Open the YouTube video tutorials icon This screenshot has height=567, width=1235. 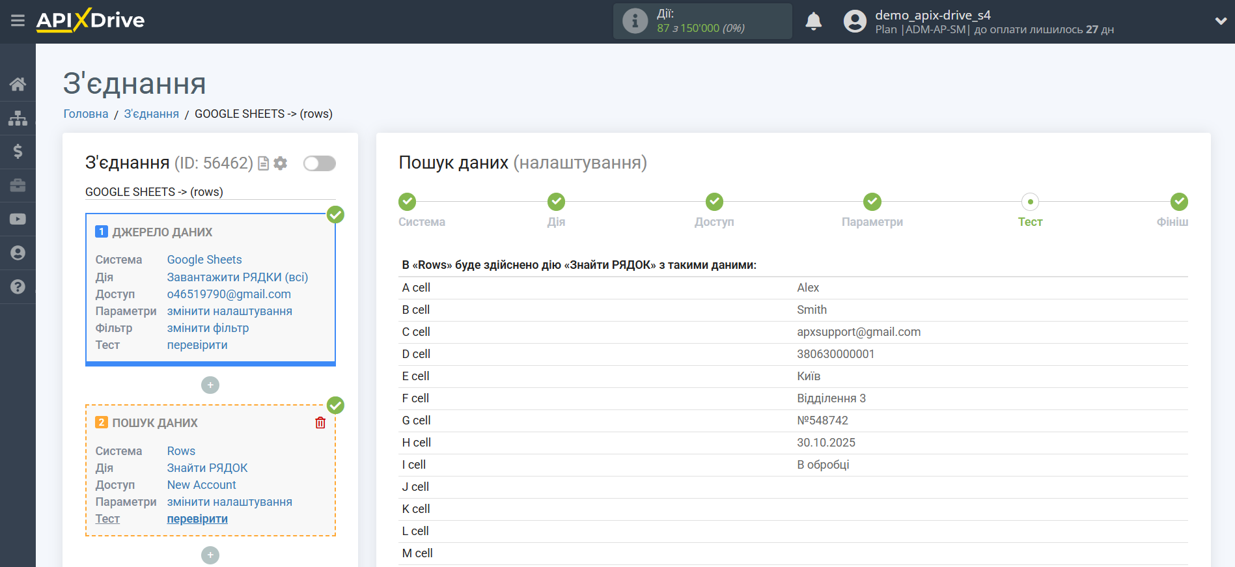pyautogui.click(x=18, y=219)
